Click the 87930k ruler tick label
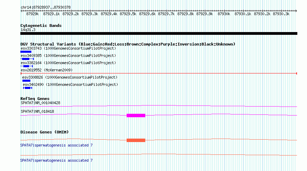This screenshot has height=171, width=307. 224,14
